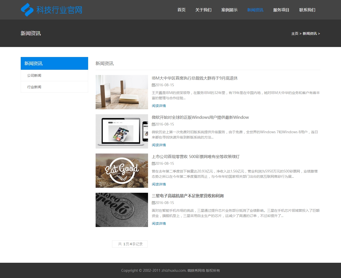Screen dimensions: 341x278
Task: Open the 500彩票网 article headline
Action: [x=196, y=157]
